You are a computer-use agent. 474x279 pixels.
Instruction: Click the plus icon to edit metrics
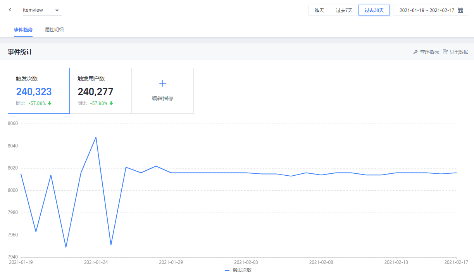[x=163, y=83]
